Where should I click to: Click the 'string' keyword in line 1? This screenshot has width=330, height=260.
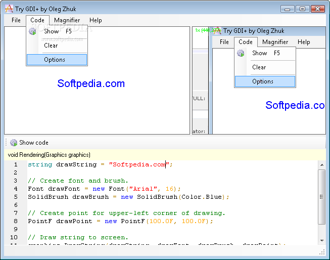[x=40, y=164]
